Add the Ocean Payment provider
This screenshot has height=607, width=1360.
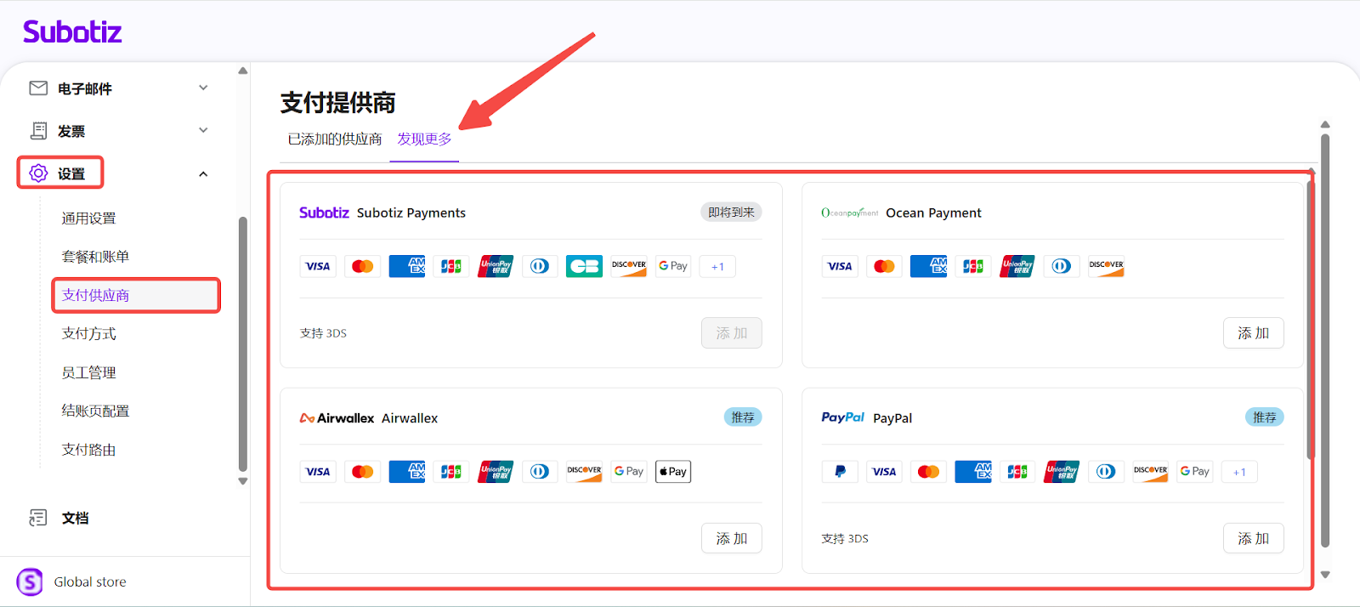click(1253, 333)
